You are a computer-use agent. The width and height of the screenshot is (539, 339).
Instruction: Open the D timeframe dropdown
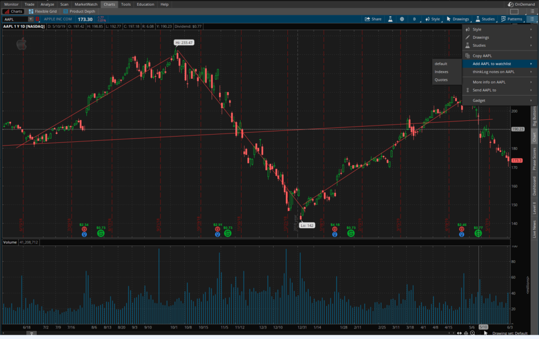point(414,19)
